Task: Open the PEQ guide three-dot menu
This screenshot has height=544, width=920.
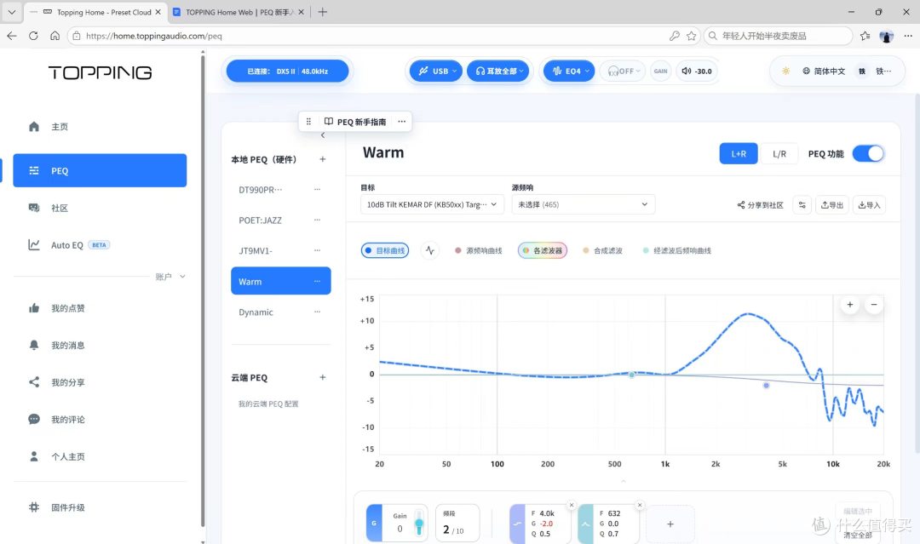Action: pos(402,122)
